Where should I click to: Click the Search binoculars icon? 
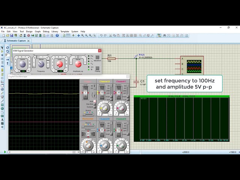[165, 36]
